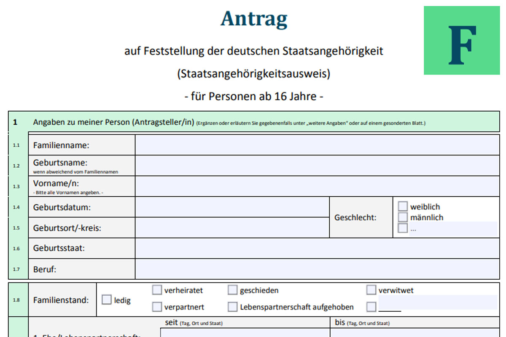The height and width of the screenshot is (337, 506).
Task: Click the Geburtsort/-kreis input field
Action: (232, 227)
